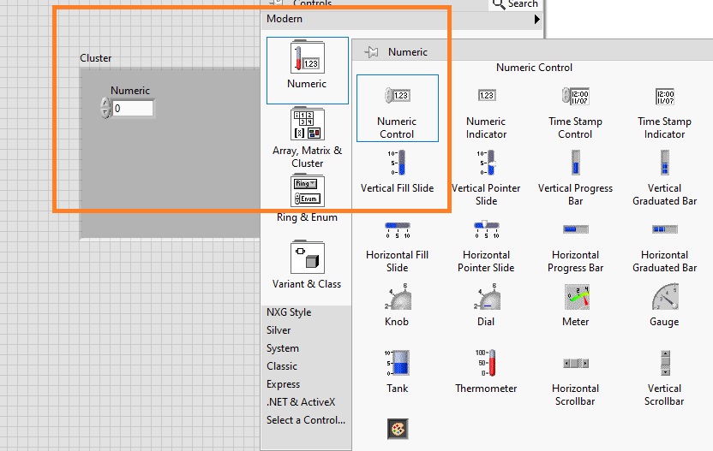Choose the Time Stamp Control icon

(575, 96)
